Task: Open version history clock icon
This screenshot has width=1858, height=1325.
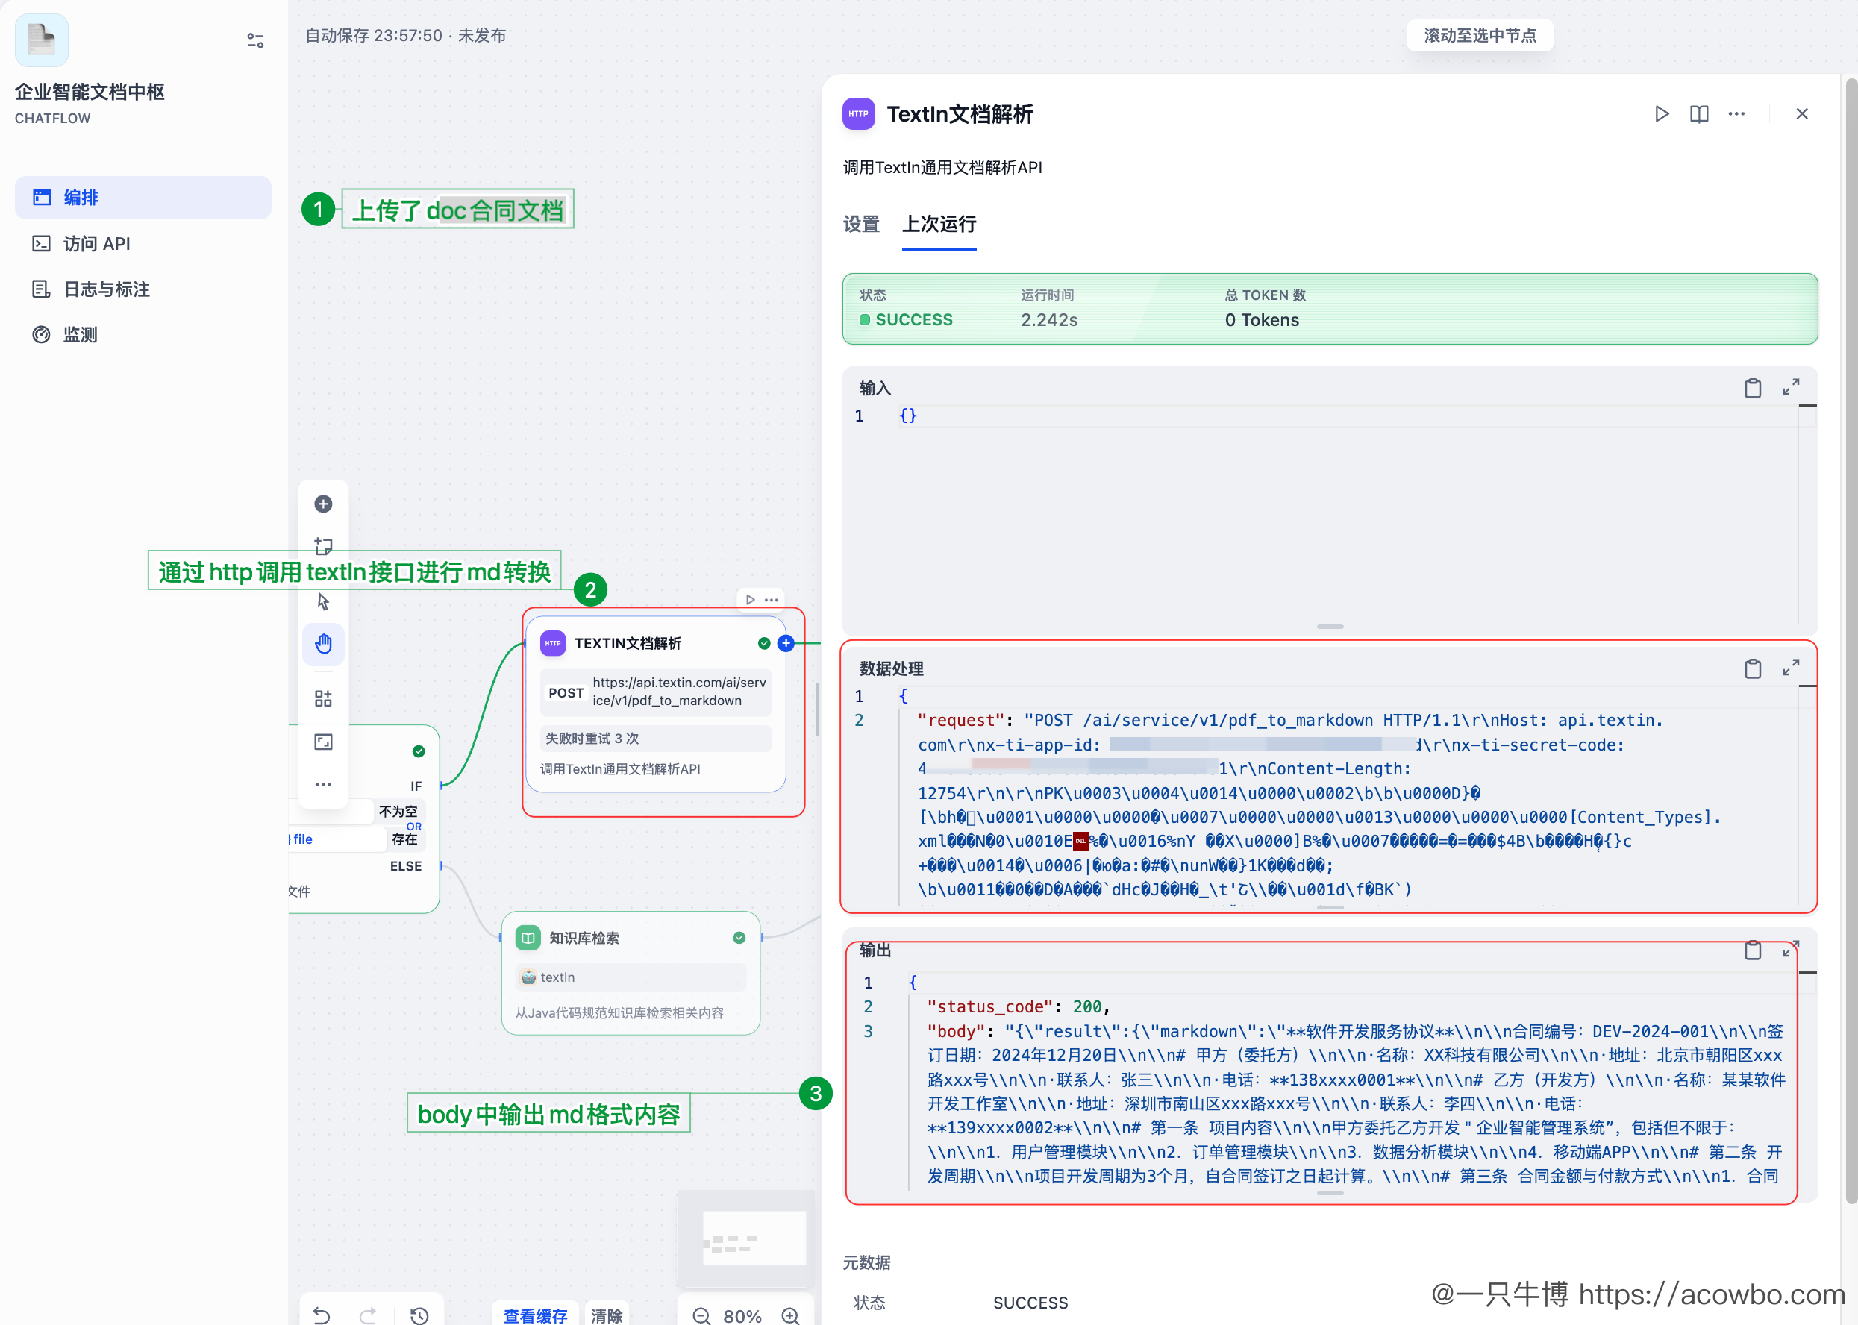Action: tap(419, 1315)
